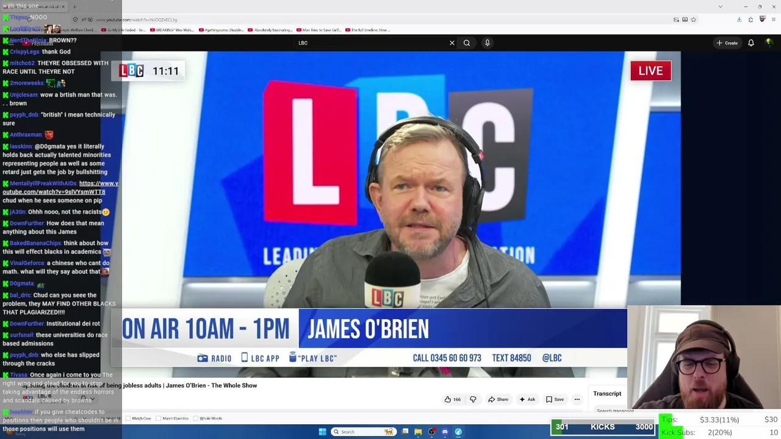The width and height of the screenshot is (781, 439).
Task: Open 'The full timeline: How...' bookmark
Action: [367, 30]
